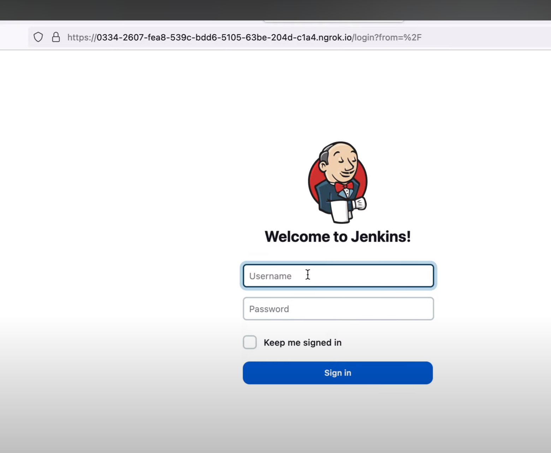Focus the Username input field
551x453 pixels.
(x=338, y=276)
